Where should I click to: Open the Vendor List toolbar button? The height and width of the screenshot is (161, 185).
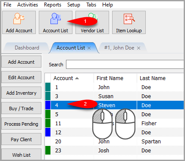(x=92, y=22)
